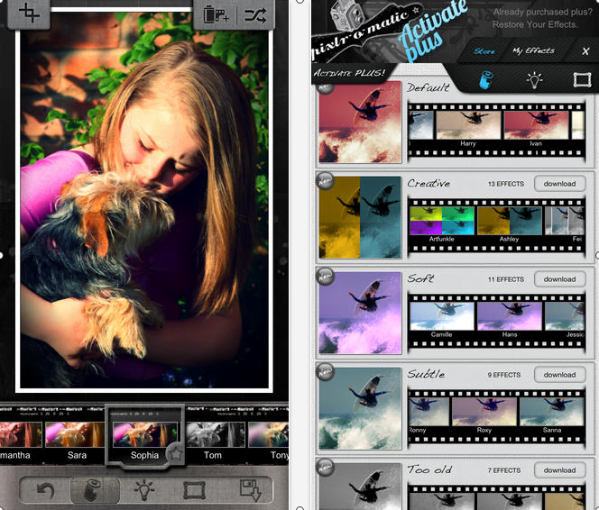Select the 'Soft' pack title
Viewport: 599px width, 510px height.
click(x=420, y=278)
